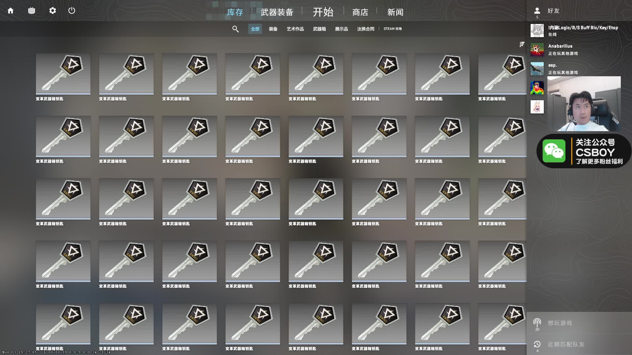The width and height of the screenshot is (632, 355).
Task: Open the 商店 store tab
Action: pos(360,12)
